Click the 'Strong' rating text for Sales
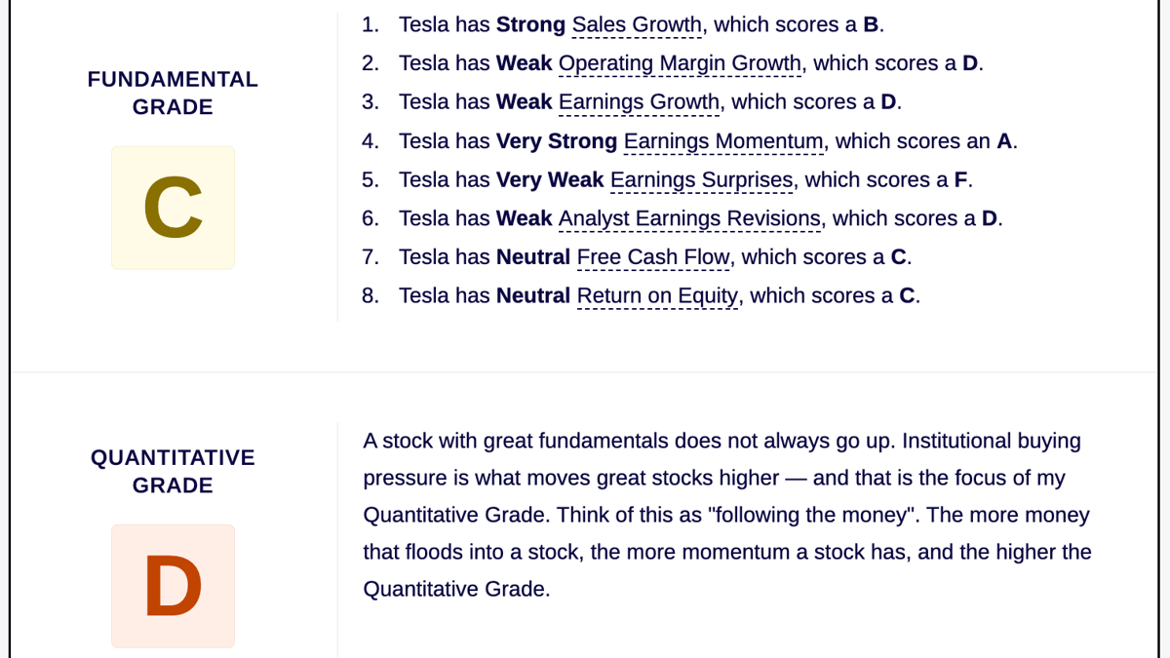 530,25
